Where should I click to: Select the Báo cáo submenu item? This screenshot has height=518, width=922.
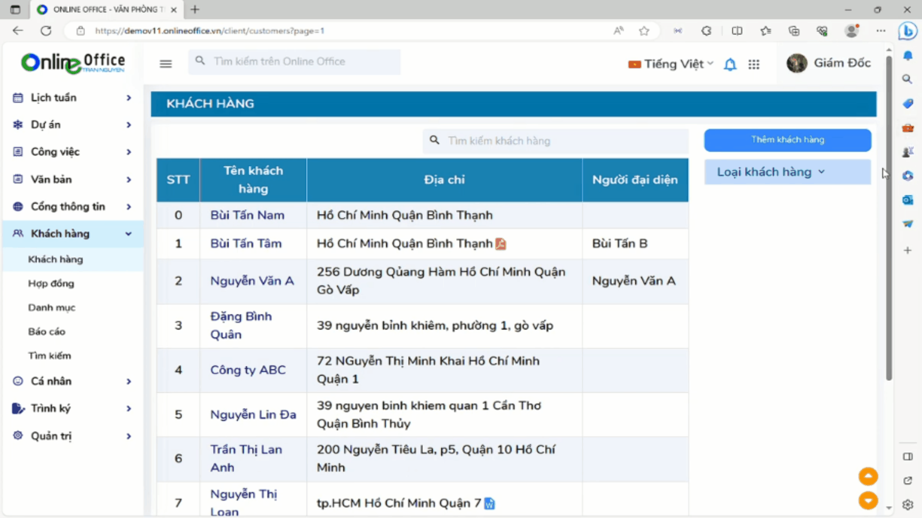(x=47, y=331)
